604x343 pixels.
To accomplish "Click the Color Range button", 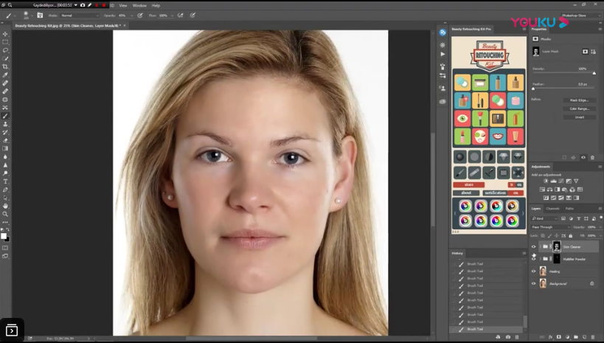I will pos(579,108).
